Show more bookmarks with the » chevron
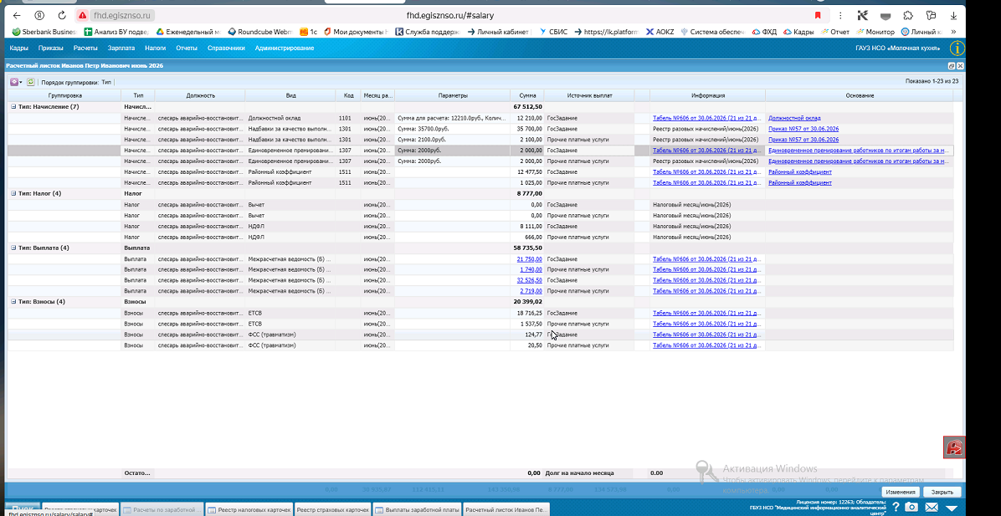Screen dimensions: 1001x516 [x=953, y=31]
